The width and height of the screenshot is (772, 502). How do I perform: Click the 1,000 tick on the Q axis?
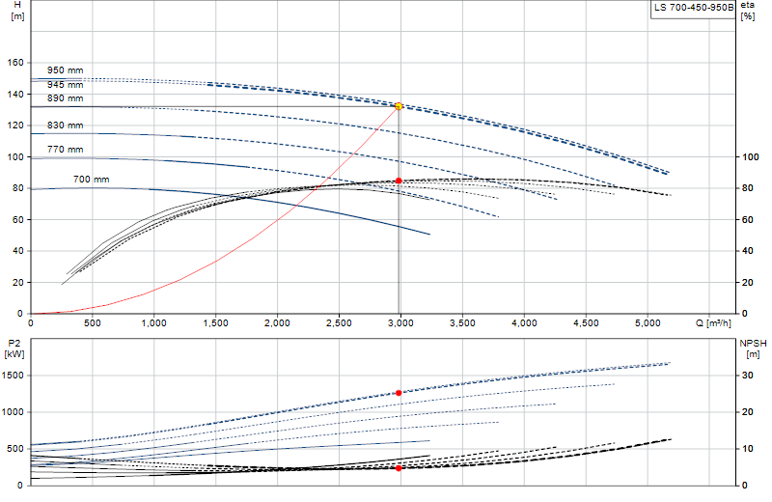click(154, 323)
